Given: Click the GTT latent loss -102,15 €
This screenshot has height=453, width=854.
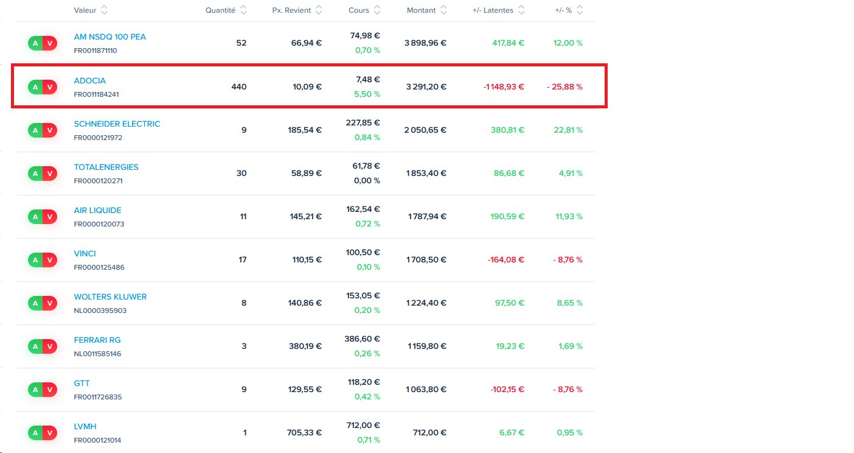Looking at the screenshot, I should click(x=507, y=390).
